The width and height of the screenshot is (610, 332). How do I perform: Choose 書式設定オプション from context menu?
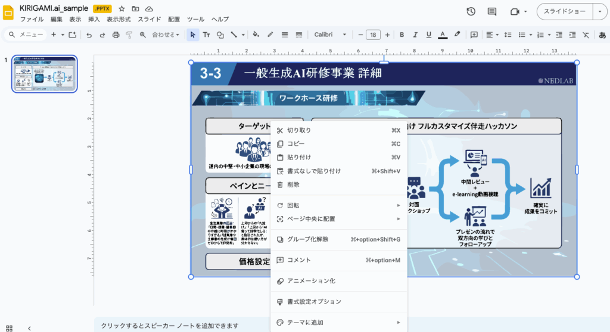(314, 302)
